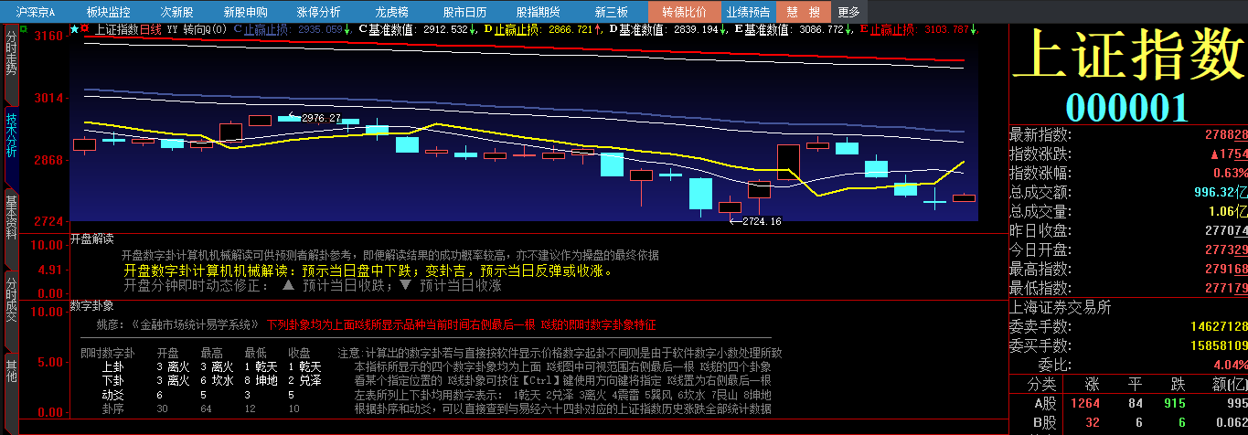1248x435 pixels.
Task: Click the 数字卦象 panel title
Action: (x=92, y=305)
